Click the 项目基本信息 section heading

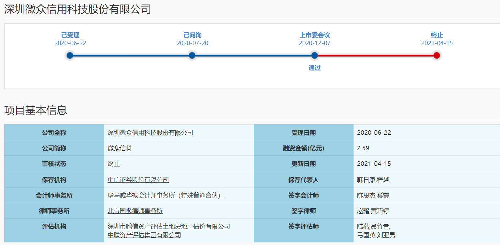[x=36, y=110]
